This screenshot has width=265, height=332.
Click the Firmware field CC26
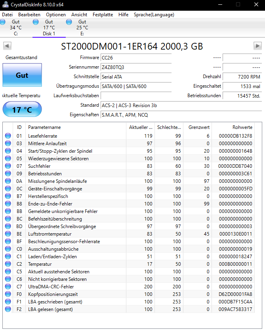136,58
